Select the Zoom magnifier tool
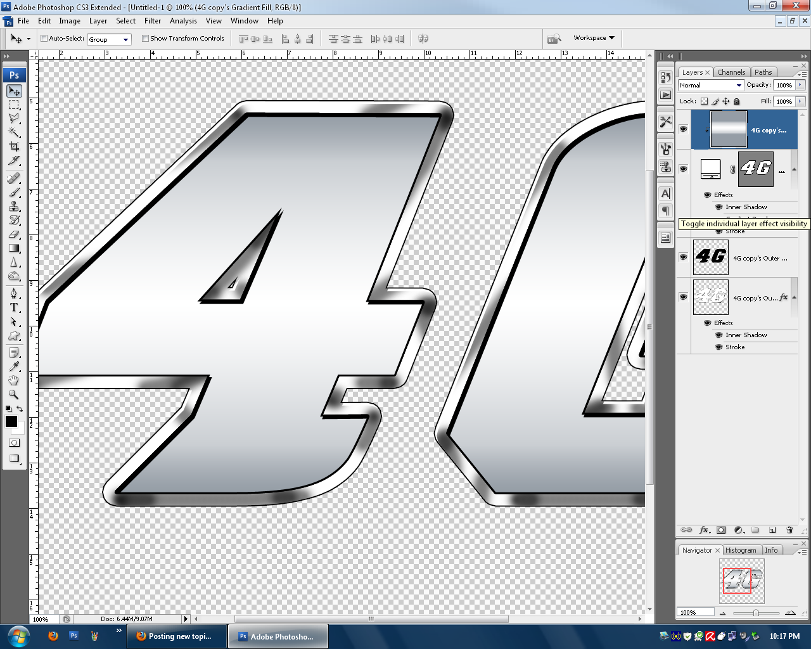 (x=14, y=394)
